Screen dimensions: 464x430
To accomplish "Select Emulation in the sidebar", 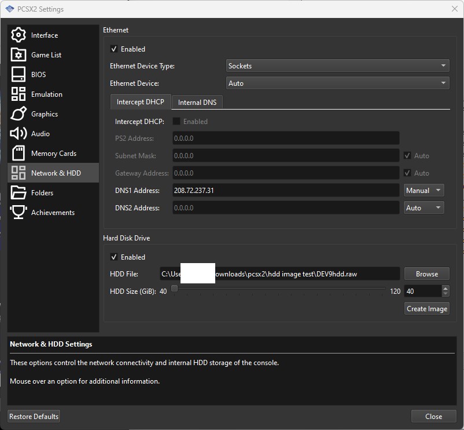I will point(47,94).
